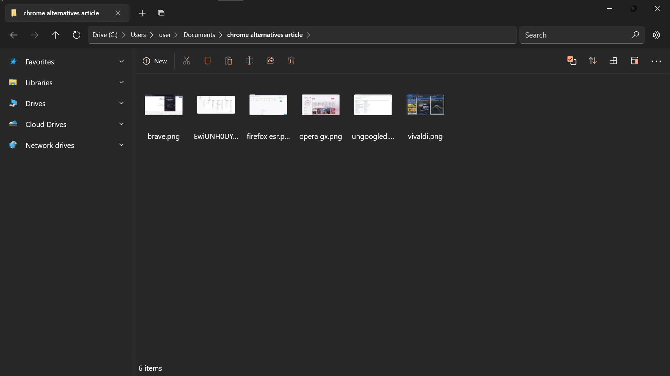The height and width of the screenshot is (376, 670).
Task: Click the opera gx.png file name
Action: (321, 136)
